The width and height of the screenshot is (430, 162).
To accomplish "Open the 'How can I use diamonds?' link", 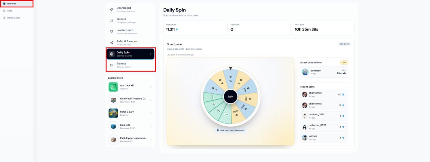I will (x=230, y=130).
